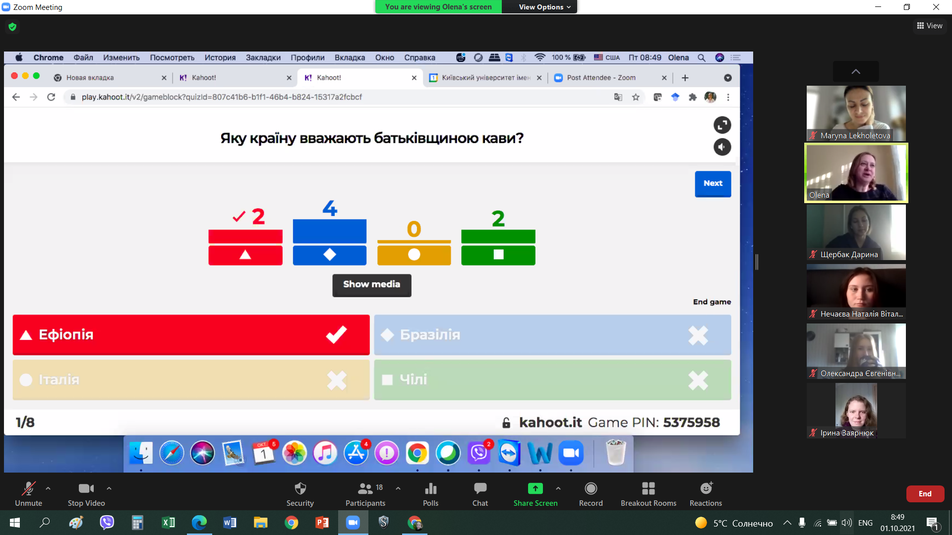This screenshot has width=952, height=535.
Task: Expand the arrow beside Share Screen
Action: (x=558, y=488)
